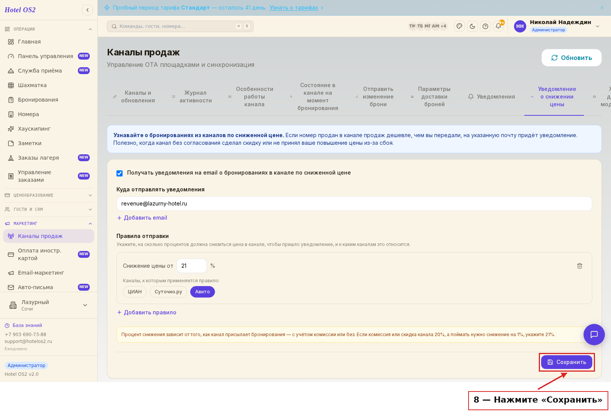The image size is (611, 419).
Task: Click the Обновить button
Action: tap(572, 58)
